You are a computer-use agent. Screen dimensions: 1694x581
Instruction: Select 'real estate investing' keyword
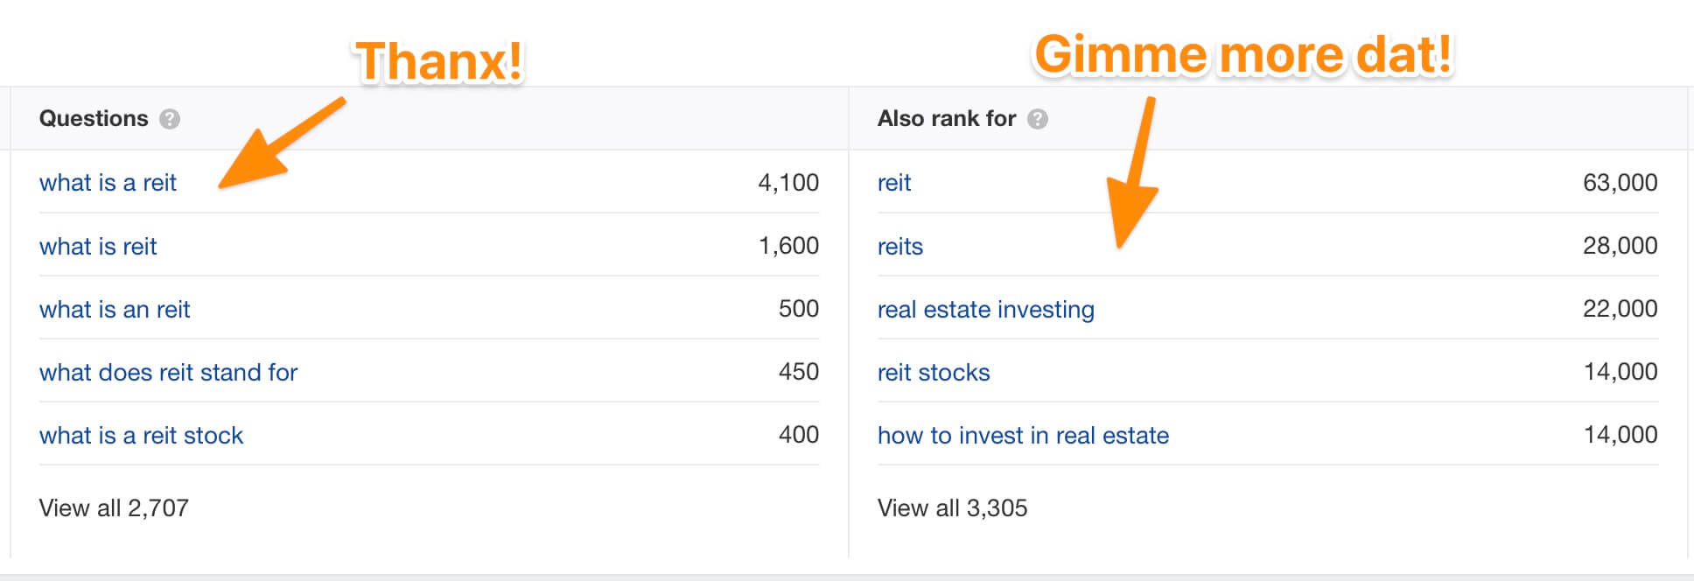coord(985,310)
